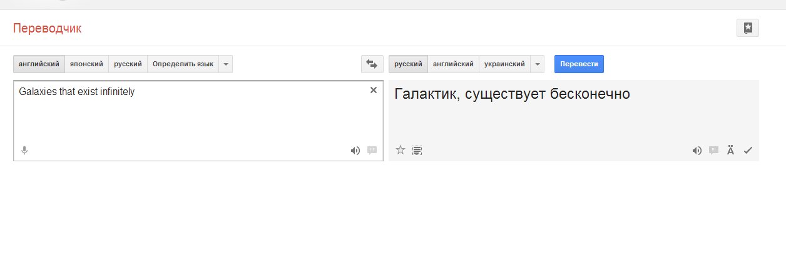Clear the source text with X
This screenshot has height=255, width=786.
pos(374,90)
